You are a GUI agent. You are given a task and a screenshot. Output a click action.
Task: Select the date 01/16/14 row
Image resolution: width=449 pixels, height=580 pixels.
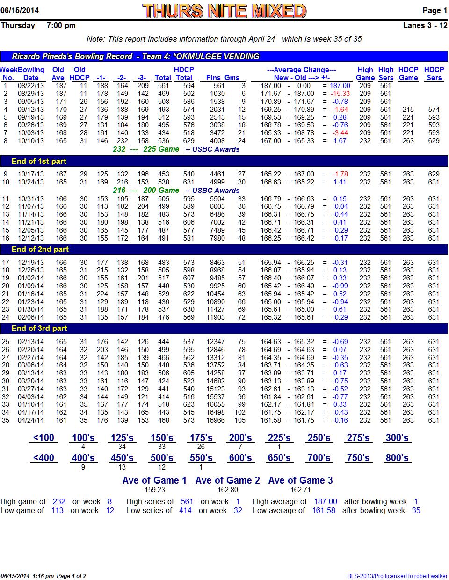[31, 294]
